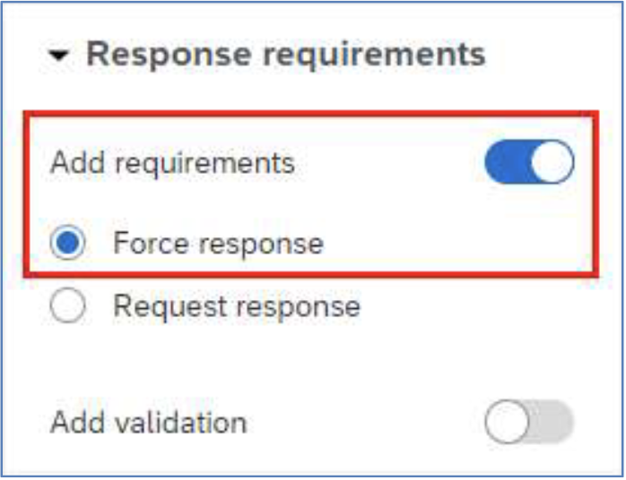Image resolution: width=626 pixels, height=480 pixels.
Task: Click the Add validation label text
Action: click(x=149, y=422)
